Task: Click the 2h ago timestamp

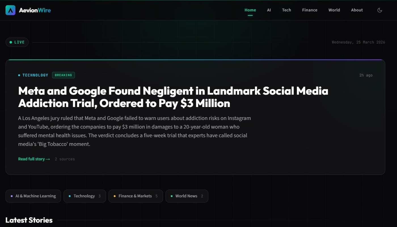Action: (x=366, y=75)
